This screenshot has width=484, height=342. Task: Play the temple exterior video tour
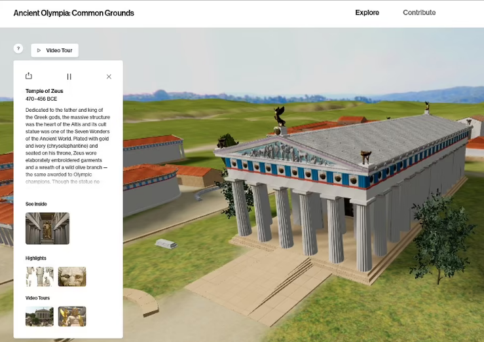tap(39, 316)
